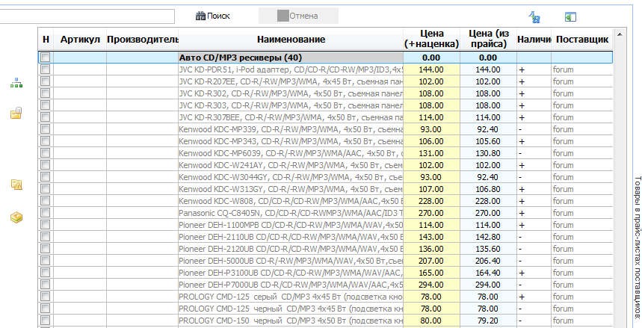Select the JVC KD-R302 item name
The width and height of the screenshot is (642, 328).
tap(291, 93)
